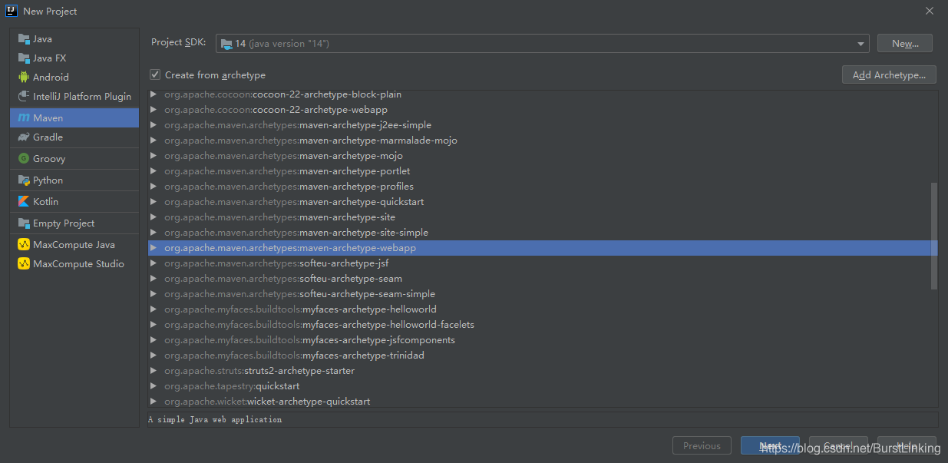
Task: Click the MaxCompute Java icon
Action: 23,245
